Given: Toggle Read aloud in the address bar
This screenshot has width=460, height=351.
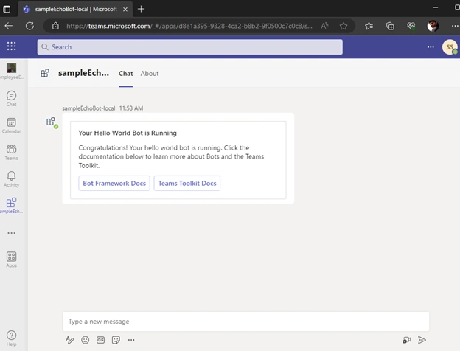Looking at the screenshot, I should click(324, 26).
